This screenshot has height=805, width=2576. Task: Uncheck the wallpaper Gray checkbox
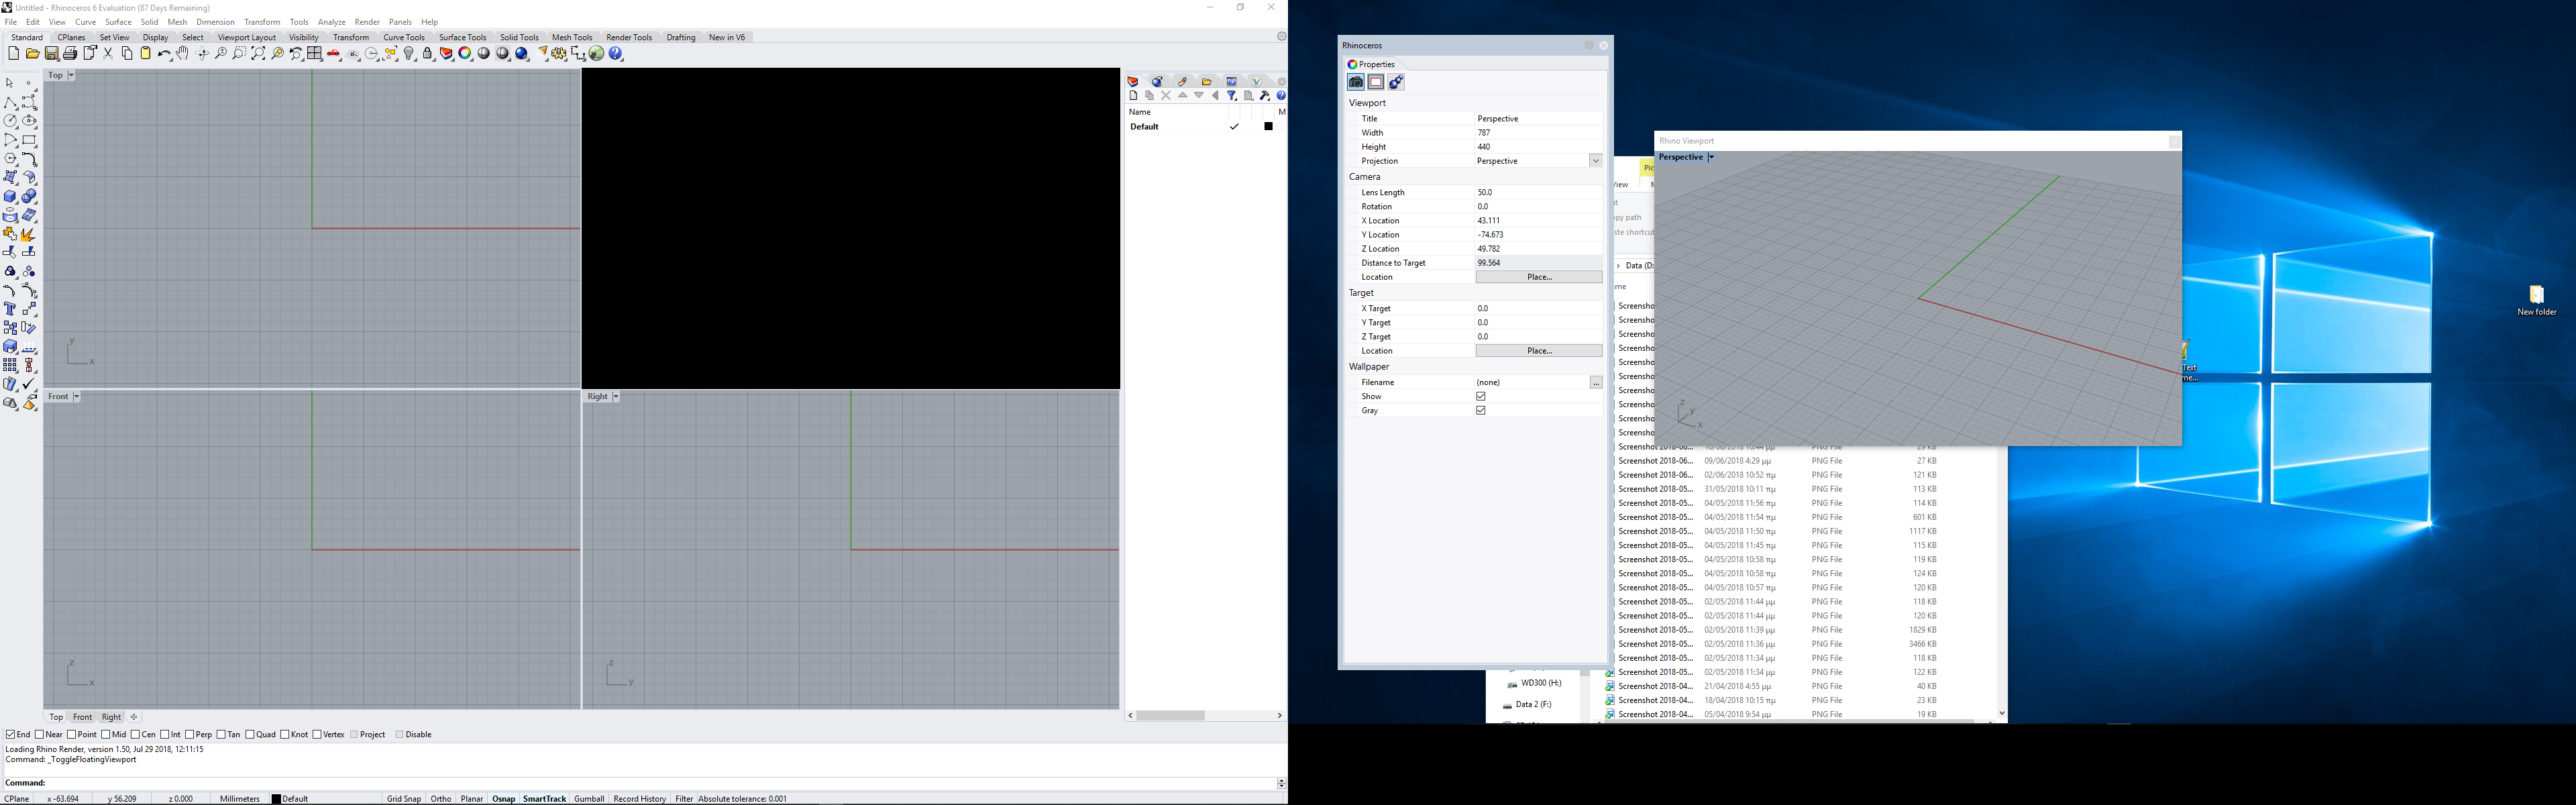point(1481,410)
